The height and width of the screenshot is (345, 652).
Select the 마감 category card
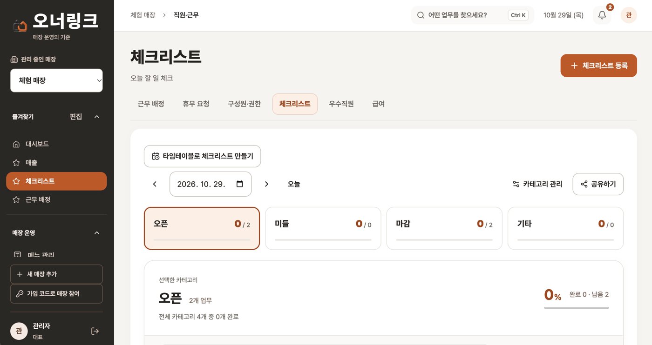click(444, 228)
